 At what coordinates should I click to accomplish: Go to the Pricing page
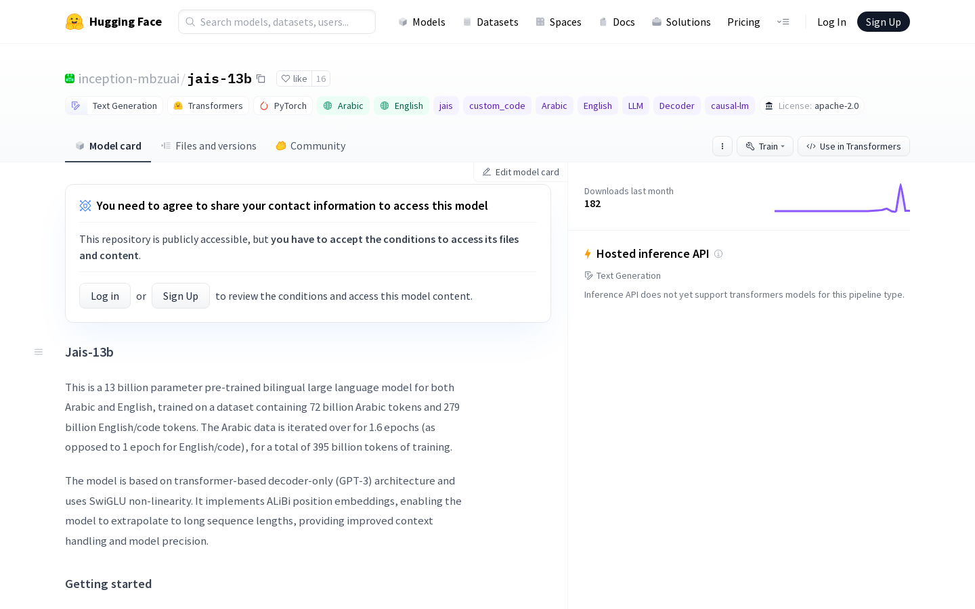click(743, 22)
